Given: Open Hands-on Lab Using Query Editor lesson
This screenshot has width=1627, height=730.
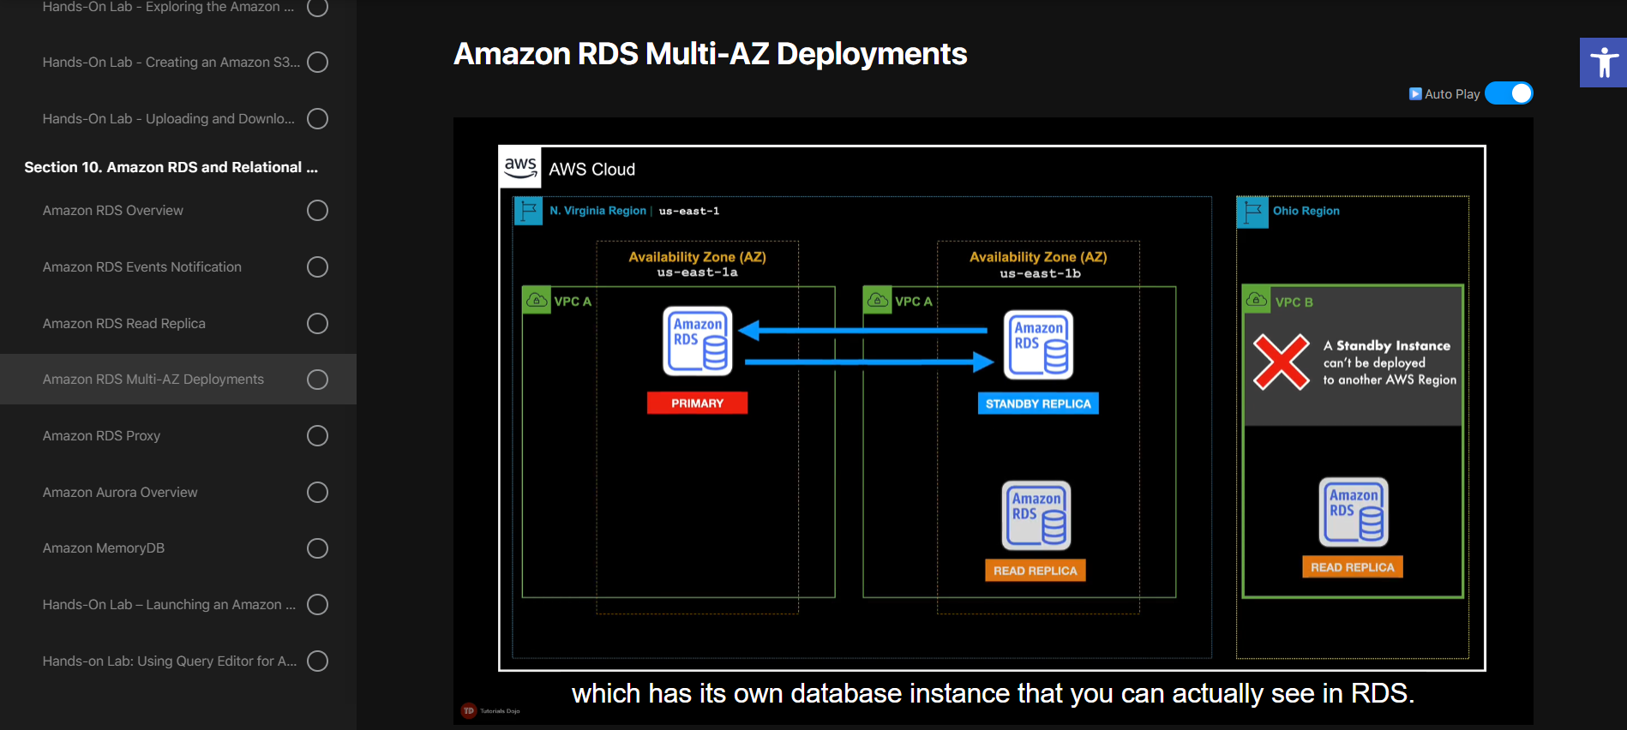Looking at the screenshot, I should point(170,661).
